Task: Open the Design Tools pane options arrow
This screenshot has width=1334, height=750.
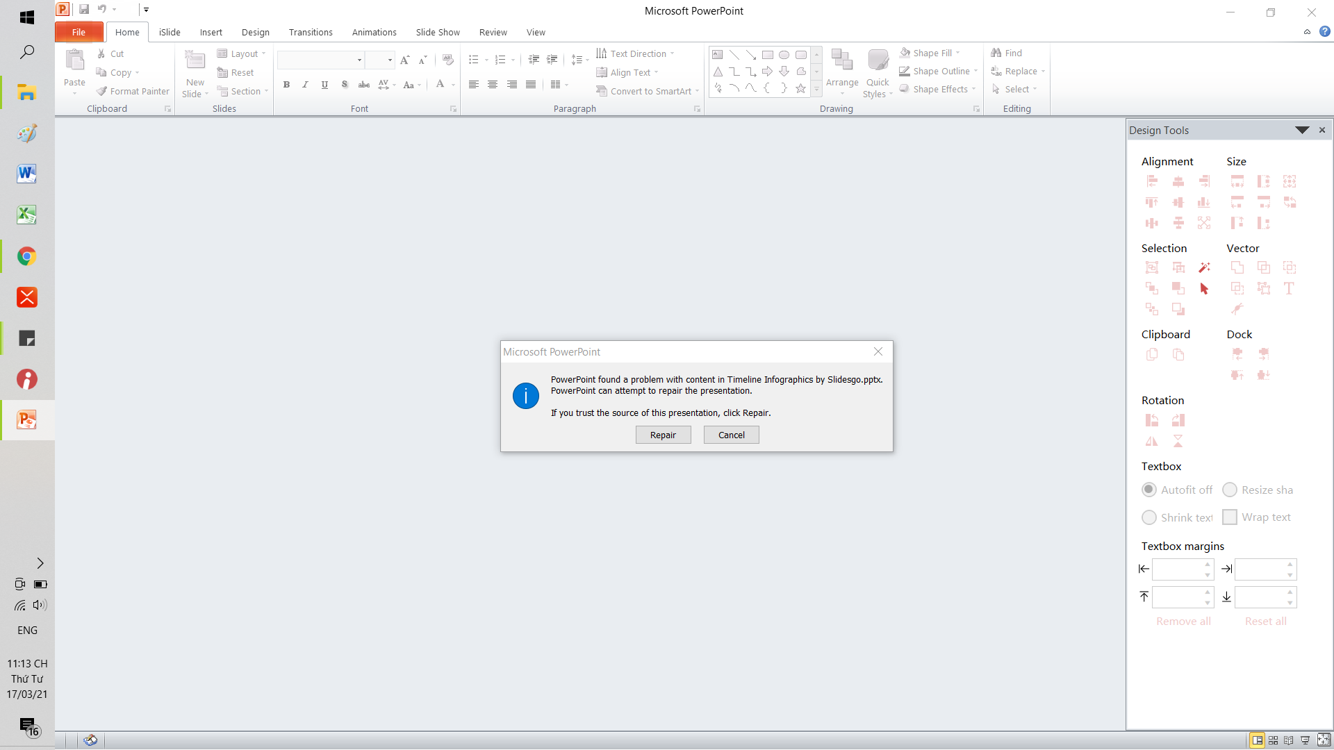Action: [x=1302, y=130]
